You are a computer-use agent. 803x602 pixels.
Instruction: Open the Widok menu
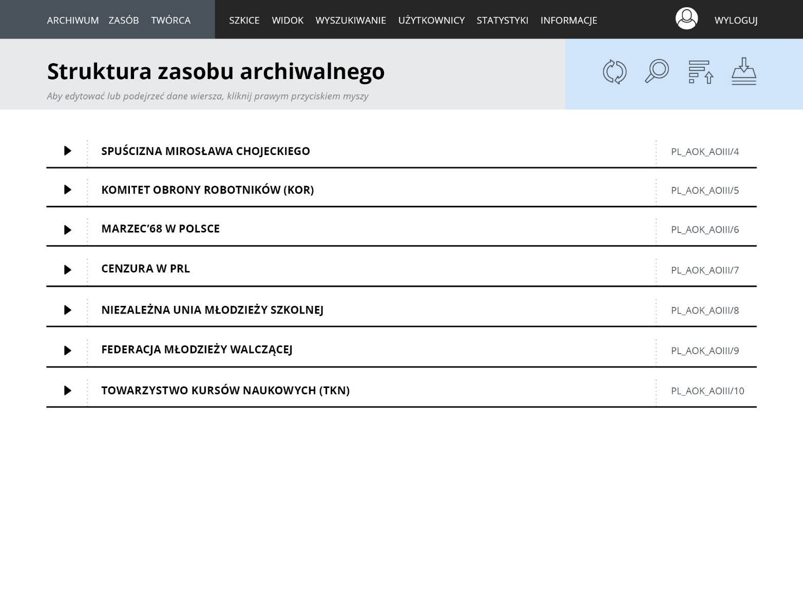tap(288, 21)
